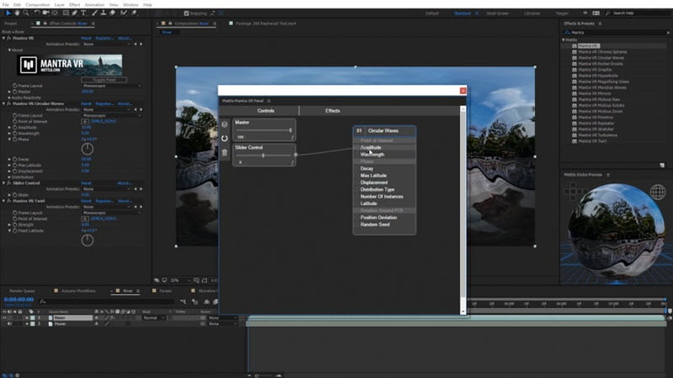
Task: Click the Amplitude stopwatch icon
Action: coord(15,128)
